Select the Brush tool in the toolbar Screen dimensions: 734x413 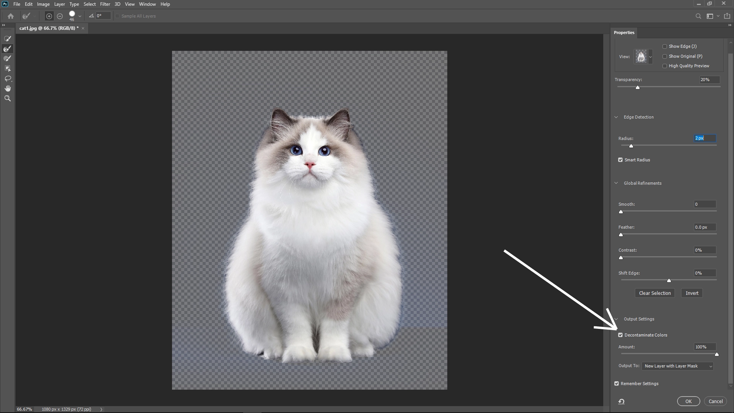[x=8, y=58]
